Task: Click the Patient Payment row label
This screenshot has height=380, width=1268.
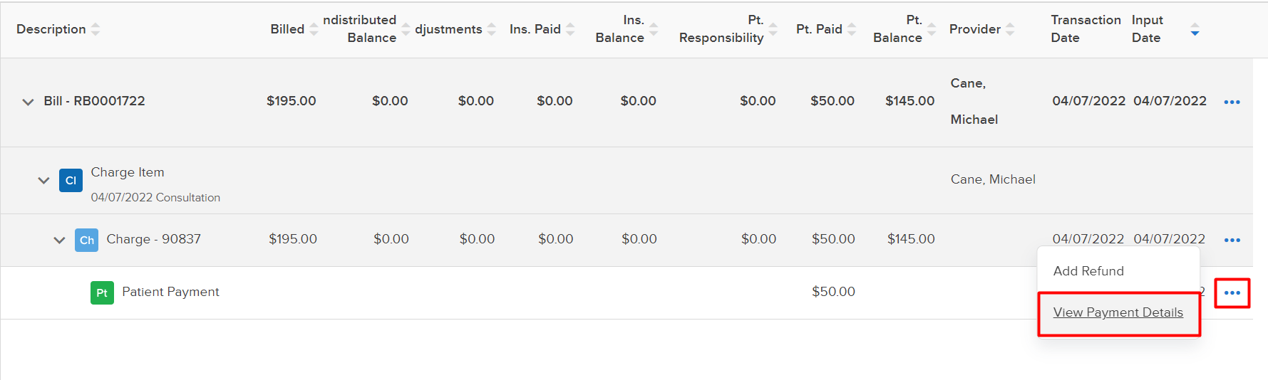Action: click(170, 292)
